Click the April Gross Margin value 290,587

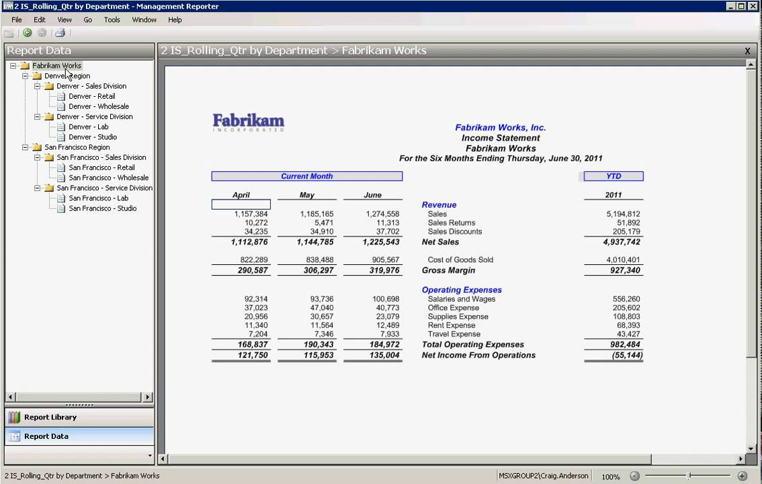tap(253, 270)
